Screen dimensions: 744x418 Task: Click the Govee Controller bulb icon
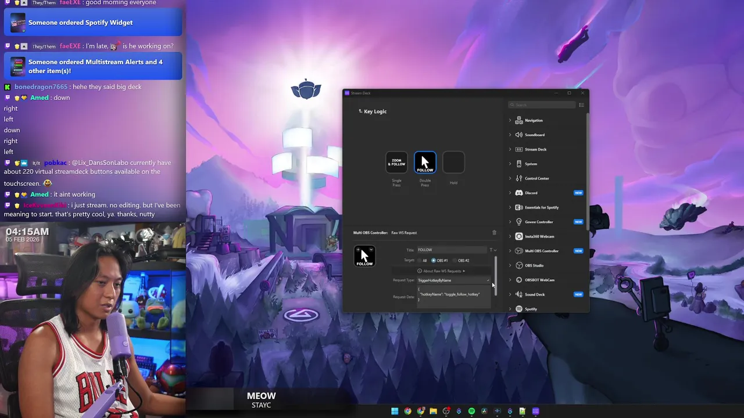[519, 222]
